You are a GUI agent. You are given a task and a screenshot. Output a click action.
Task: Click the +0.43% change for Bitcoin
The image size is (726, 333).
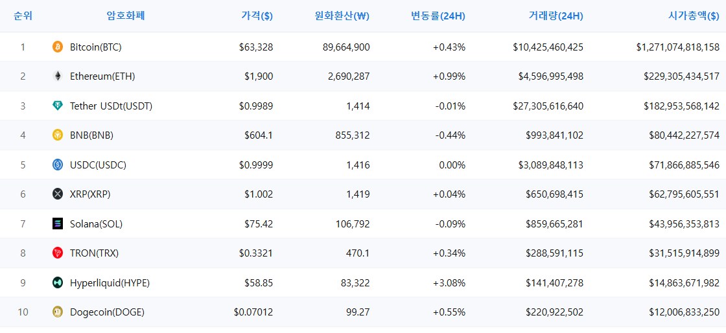click(x=449, y=47)
